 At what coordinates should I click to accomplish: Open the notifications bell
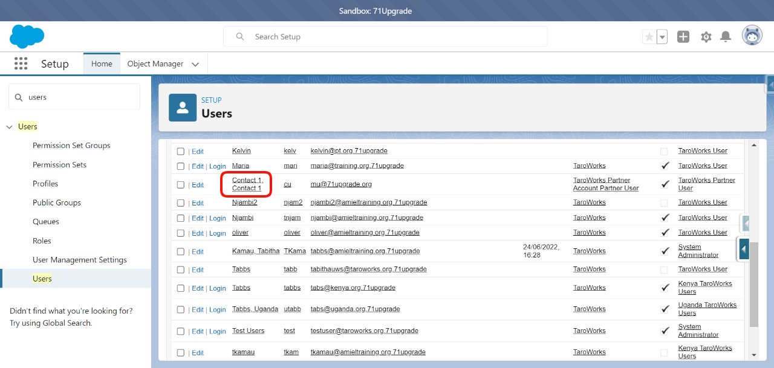click(x=726, y=37)
